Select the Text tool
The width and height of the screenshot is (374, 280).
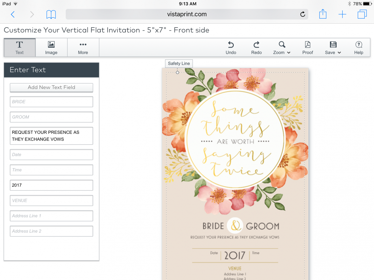pos(20,48)
